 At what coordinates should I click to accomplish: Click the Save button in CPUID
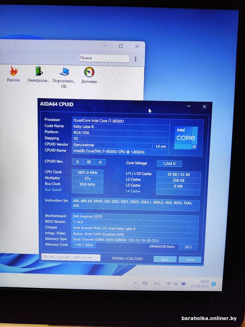pos(165,259)
